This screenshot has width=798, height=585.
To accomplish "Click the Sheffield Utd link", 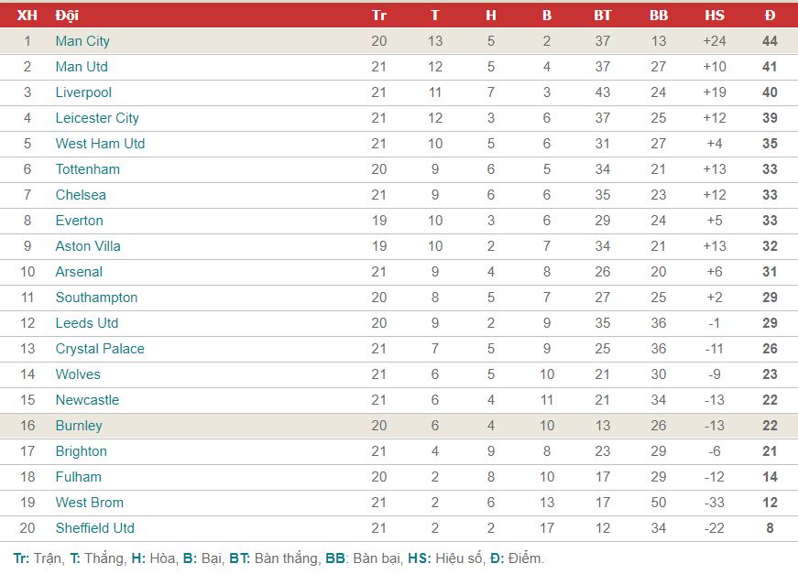I will click(x=95, y=528).
